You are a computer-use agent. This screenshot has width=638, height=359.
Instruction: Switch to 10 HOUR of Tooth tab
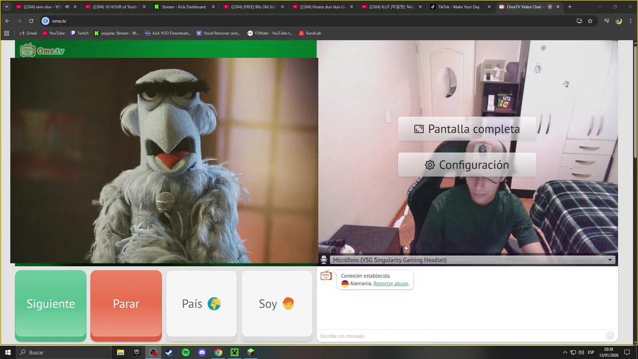pyautogui.click(x=115, y=7)
